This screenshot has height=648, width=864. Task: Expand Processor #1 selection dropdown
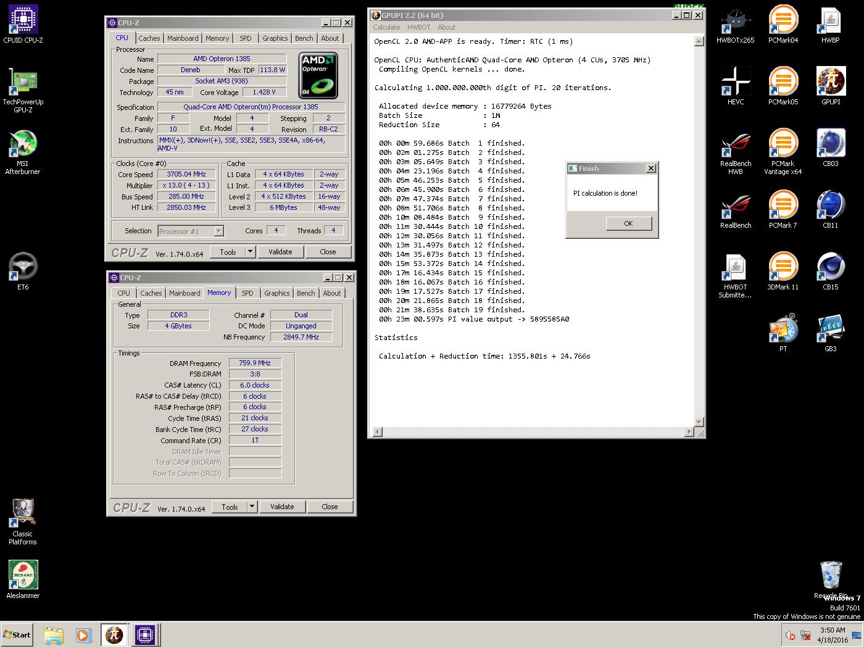pos(218,231)
